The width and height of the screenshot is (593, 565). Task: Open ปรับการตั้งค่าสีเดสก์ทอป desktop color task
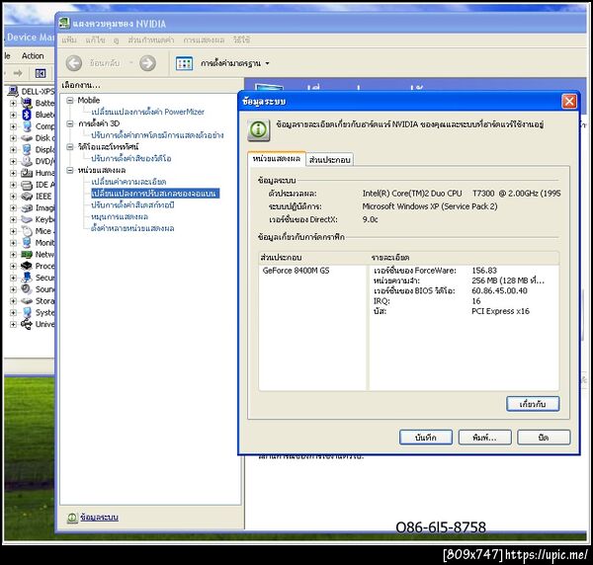(x=132, y=205)
